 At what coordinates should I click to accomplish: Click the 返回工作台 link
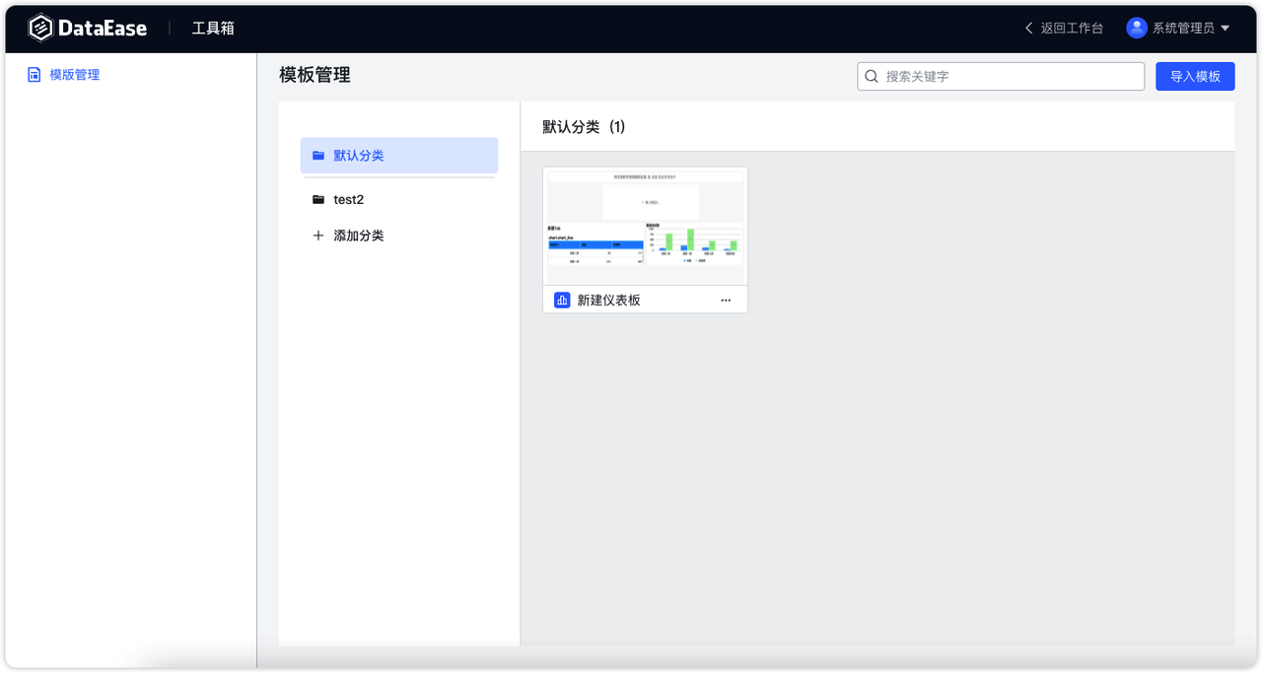point(1072,28)
